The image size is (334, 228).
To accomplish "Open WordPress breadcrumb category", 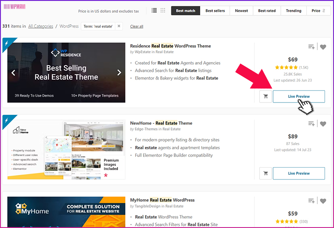I will (x=69, y=26).
